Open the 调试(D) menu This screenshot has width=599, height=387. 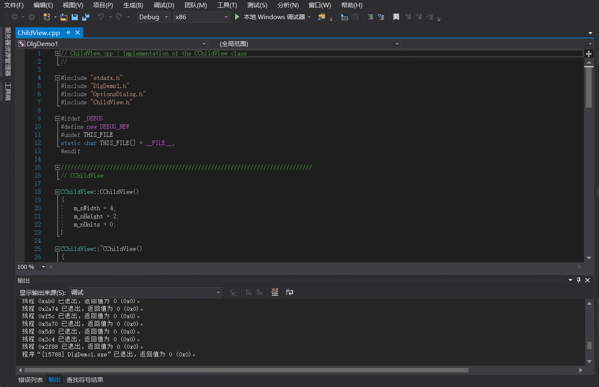point(164,5)
